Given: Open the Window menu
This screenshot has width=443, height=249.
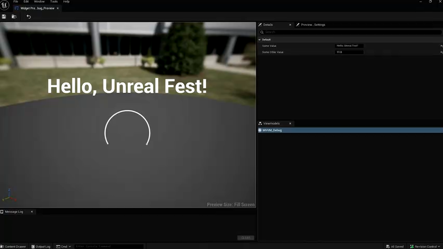Looking at the screenshot, I should point(39,2).
